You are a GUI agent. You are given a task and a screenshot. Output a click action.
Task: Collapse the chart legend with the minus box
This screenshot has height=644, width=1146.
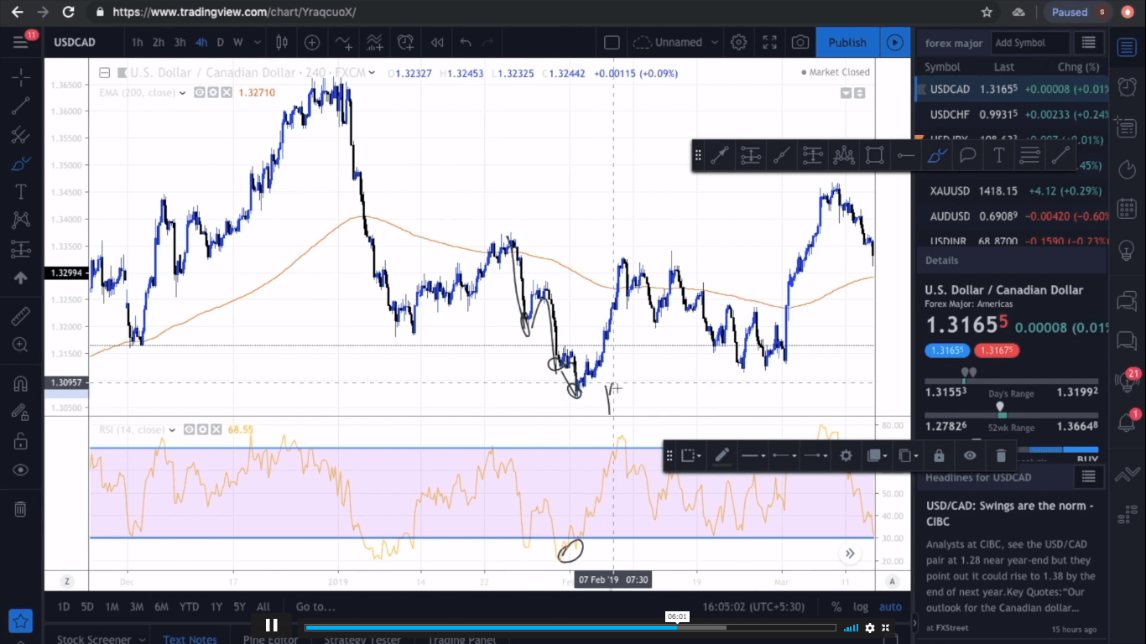[105, 72]
